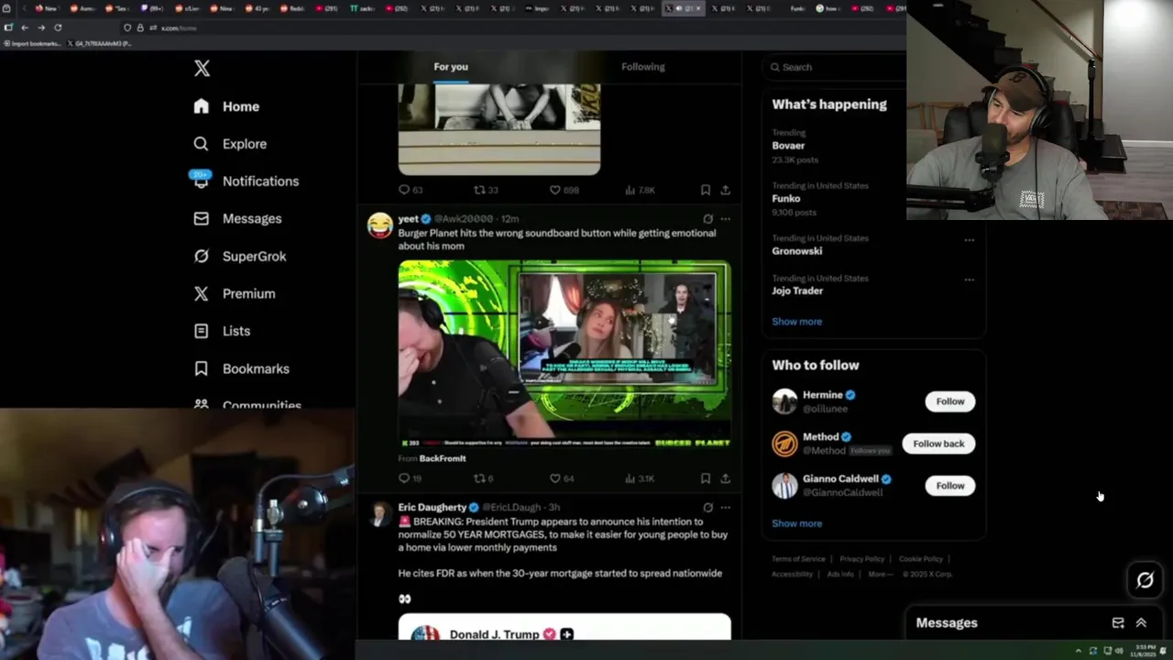Click the X logo in the sidebar

[x=202, y=68]
